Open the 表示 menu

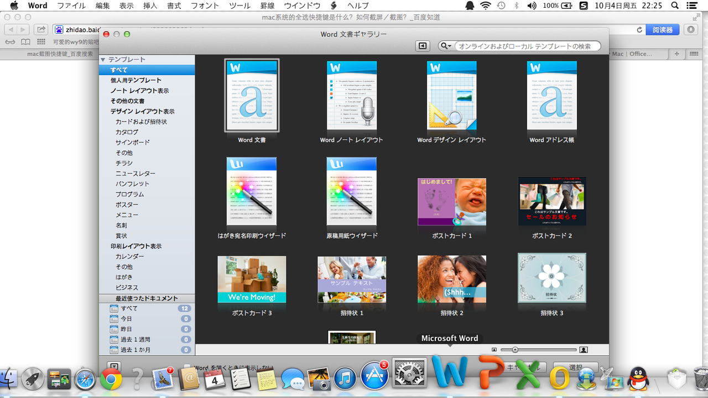tap(126, 6)
